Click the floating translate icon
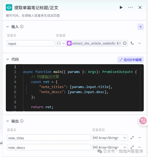This screenshot has width=148, height=157. coord(143,121)
